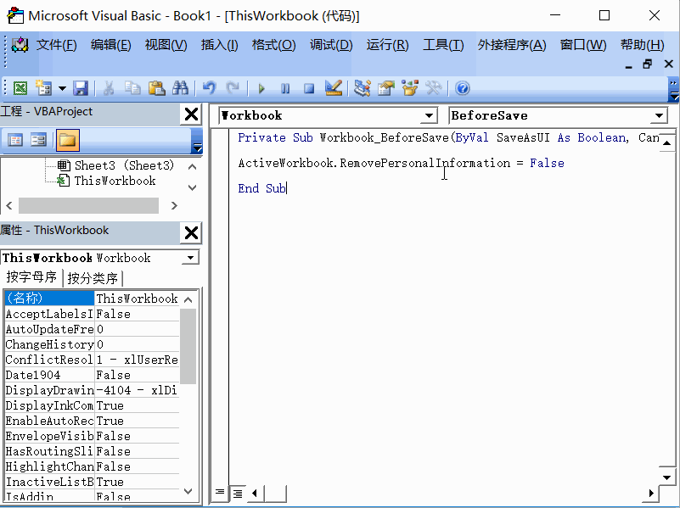This screenshot has width=680, height=508.
Task: Click the Date1904 property row
Action: (92, 375)
